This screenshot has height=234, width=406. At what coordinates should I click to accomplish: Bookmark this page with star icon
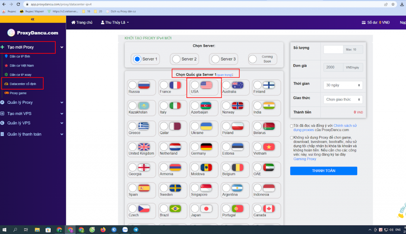tap(393, 4)
